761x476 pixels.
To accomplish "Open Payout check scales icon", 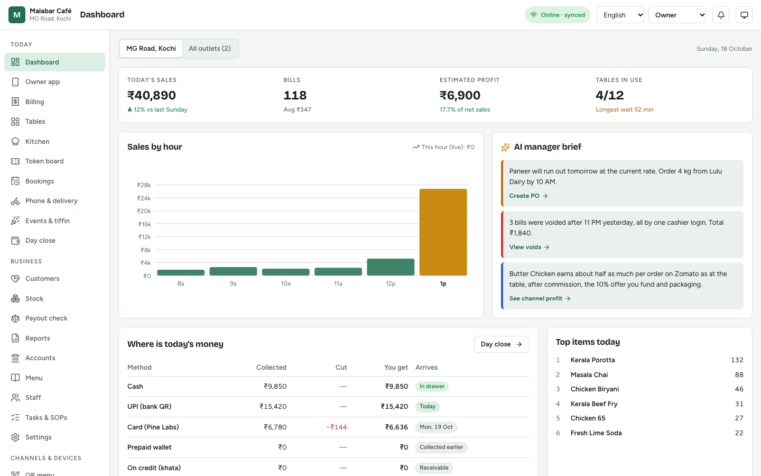I will [15, 318].
